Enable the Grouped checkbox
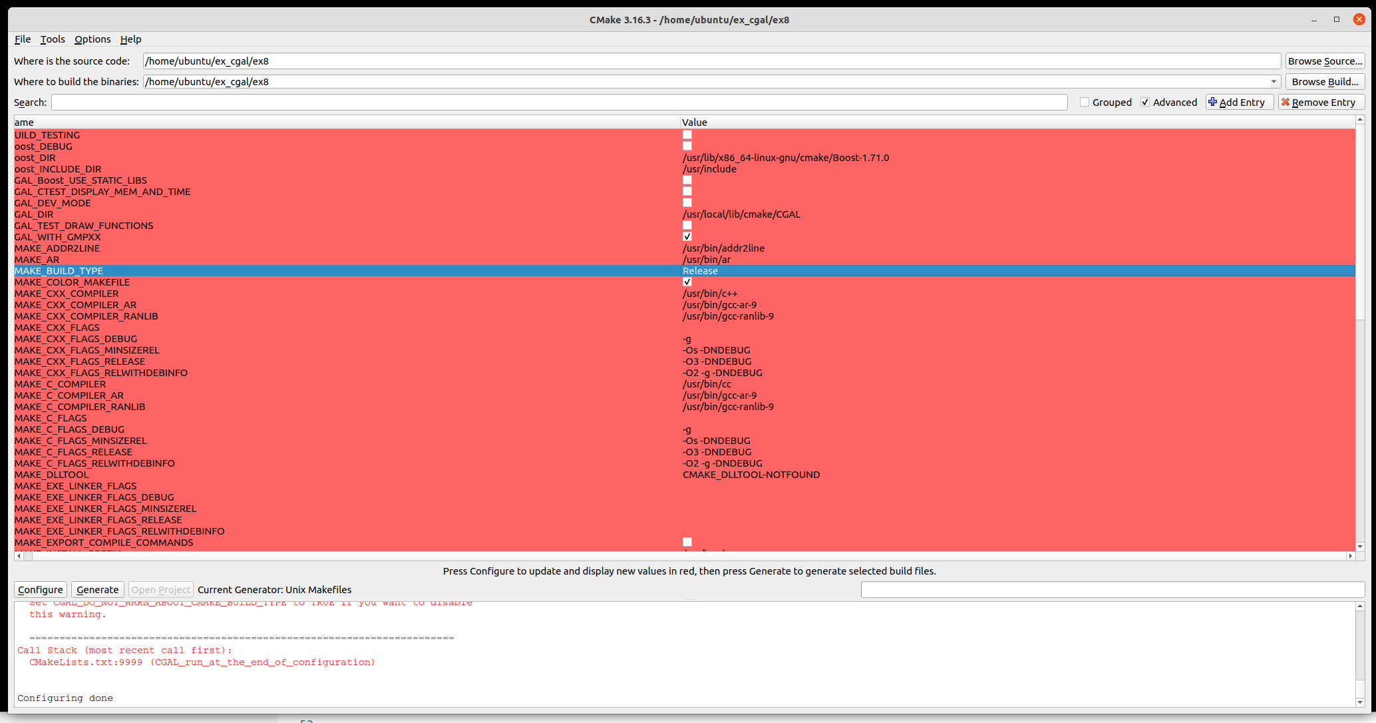This screenshot has height=723, width=1376. [1085, 102]
